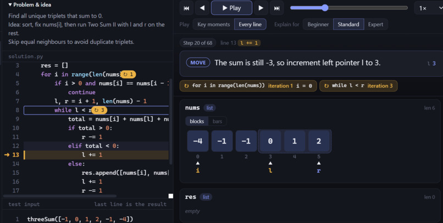
Task: Jump to first step button
Action: point(186,8)
